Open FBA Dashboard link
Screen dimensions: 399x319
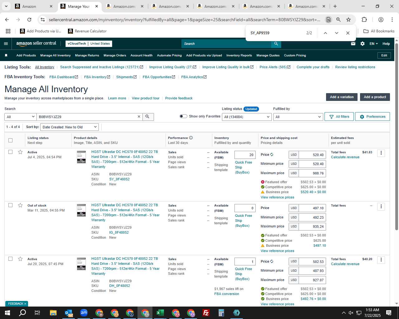(64, 77)
